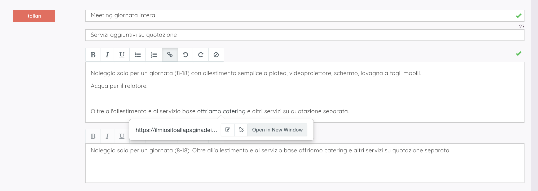Click the green checkmark beside the title field
This screenshot has height=191, width=538.
point(519,16)
